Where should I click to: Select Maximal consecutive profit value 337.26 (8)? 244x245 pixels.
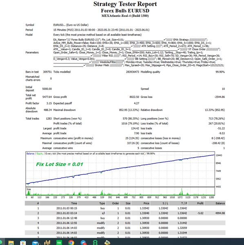133,143
